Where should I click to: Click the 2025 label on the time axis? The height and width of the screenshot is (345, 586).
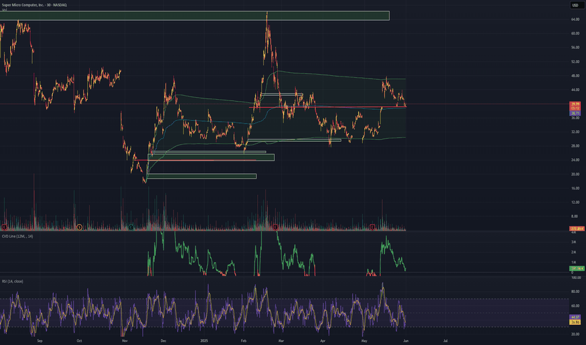pos(204,341)
